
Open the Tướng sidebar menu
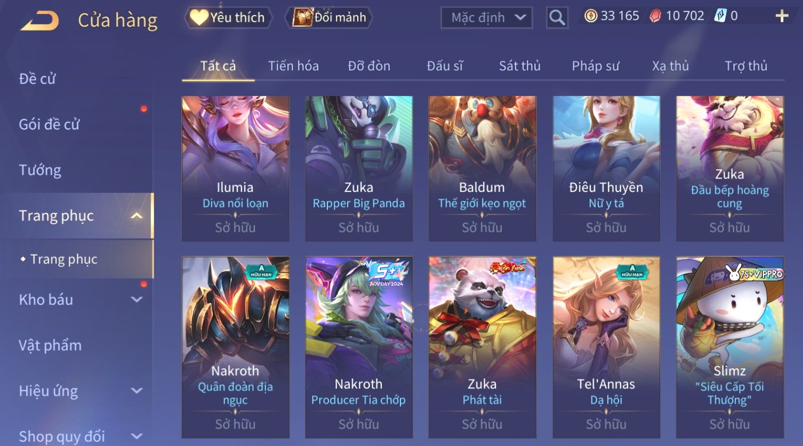pos(40,170)
